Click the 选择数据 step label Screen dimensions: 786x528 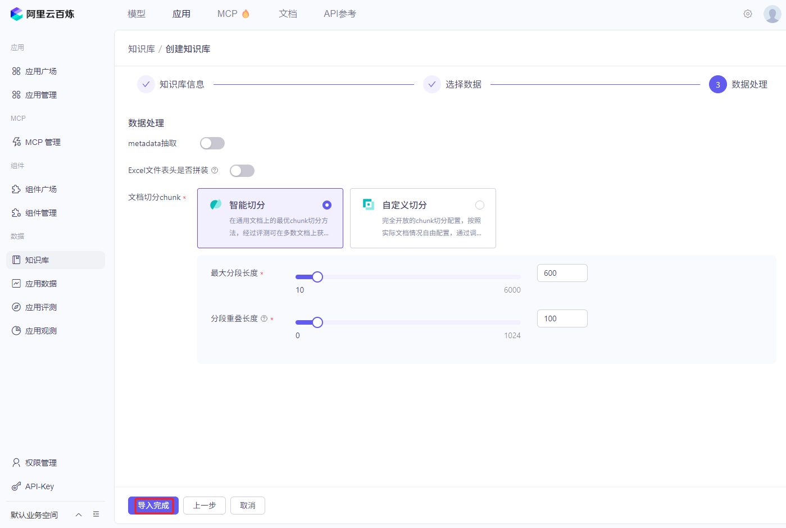point(464,84)
